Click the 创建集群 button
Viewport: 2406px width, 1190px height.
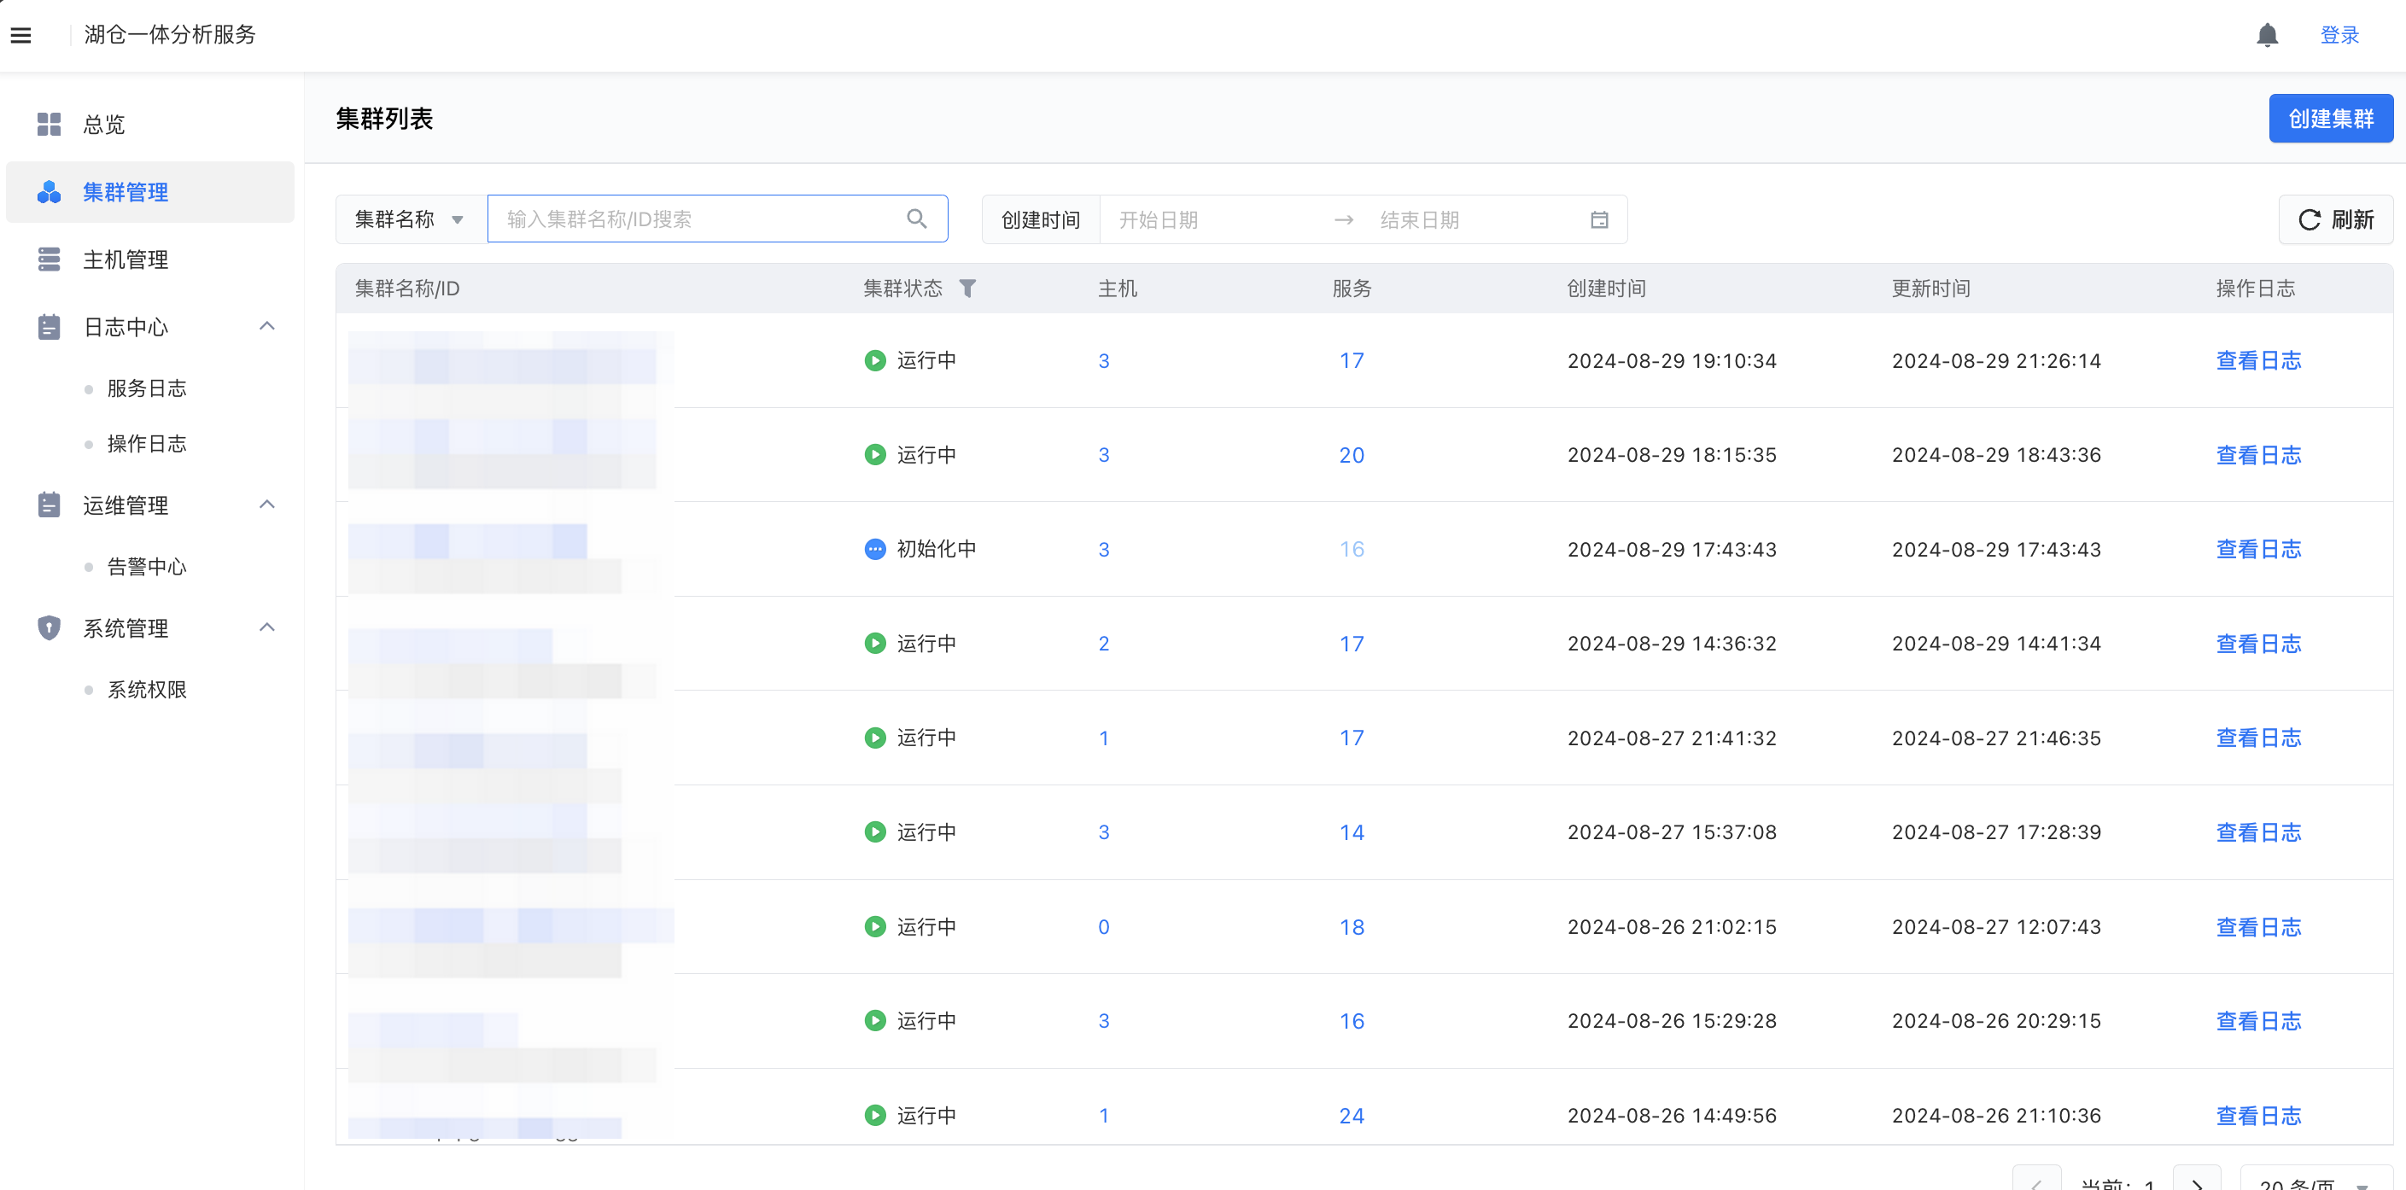(2330, 119)
